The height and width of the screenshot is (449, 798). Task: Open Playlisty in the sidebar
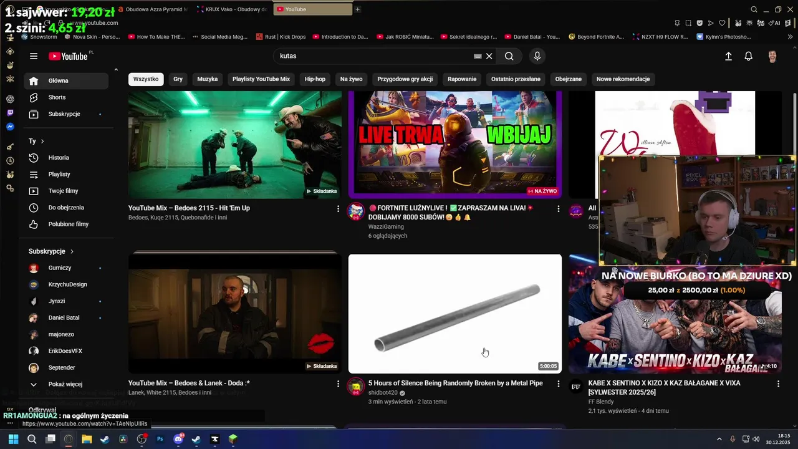(x=65, y=175)
